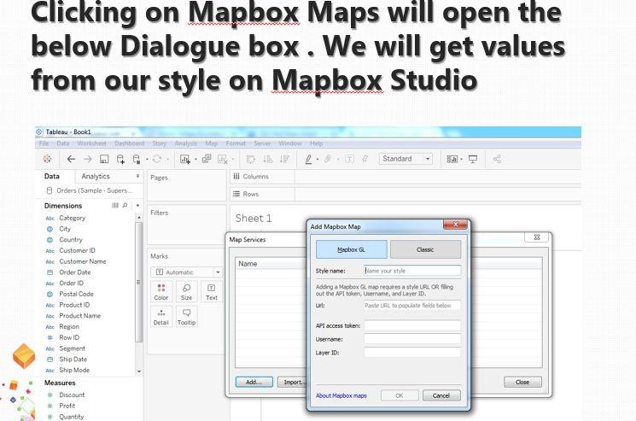Click Cancel in Add Mapbox Map dialog
Image resolution: width=636 pixels, height=421 pixels.
(x=441, y=395)
